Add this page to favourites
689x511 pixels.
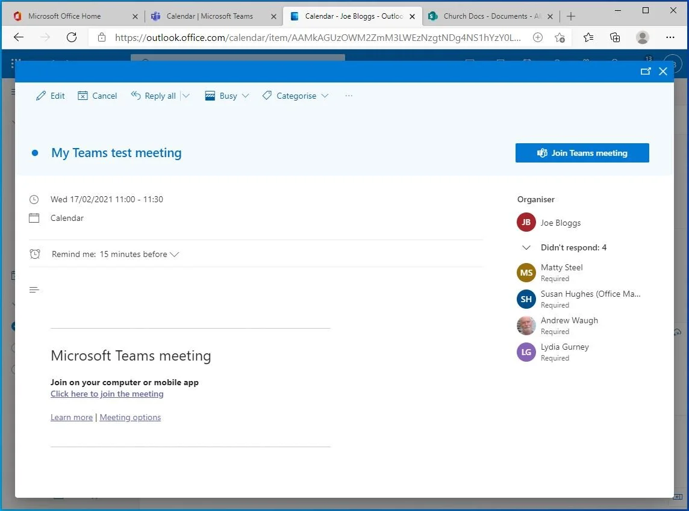(560, 37)
